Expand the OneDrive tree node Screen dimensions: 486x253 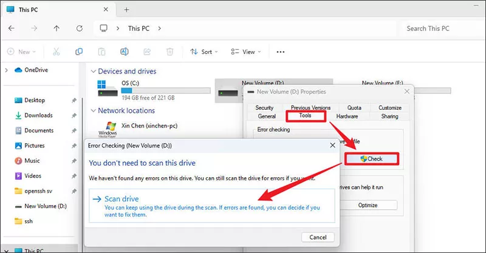(7, 70)
